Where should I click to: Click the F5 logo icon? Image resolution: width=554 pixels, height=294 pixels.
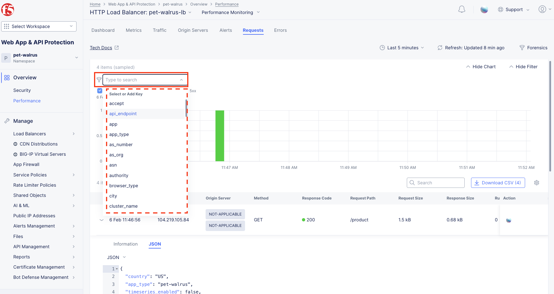click(x=8, y=10)
